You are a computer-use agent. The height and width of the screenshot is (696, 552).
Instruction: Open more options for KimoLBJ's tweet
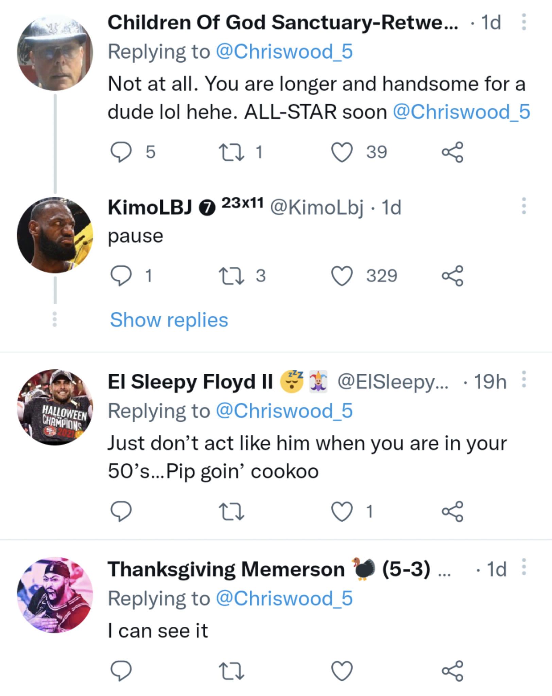524,206
